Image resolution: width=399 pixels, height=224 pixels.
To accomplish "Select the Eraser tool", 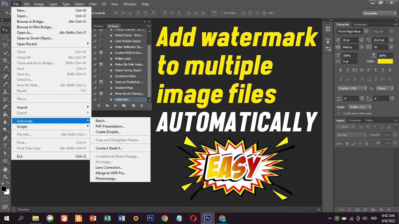I will [x=5, y=107].
